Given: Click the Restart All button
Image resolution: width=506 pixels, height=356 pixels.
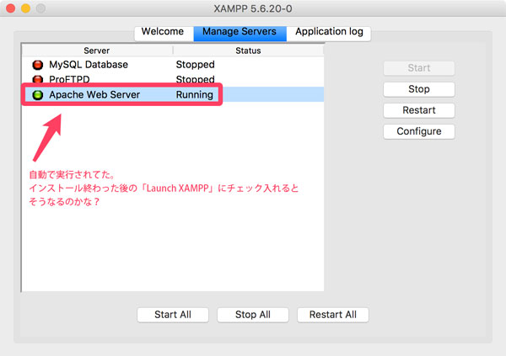Looking at the screenshot, I should (333, 315).
